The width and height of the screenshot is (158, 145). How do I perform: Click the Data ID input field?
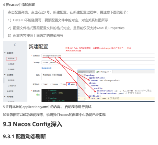(98, 56)
